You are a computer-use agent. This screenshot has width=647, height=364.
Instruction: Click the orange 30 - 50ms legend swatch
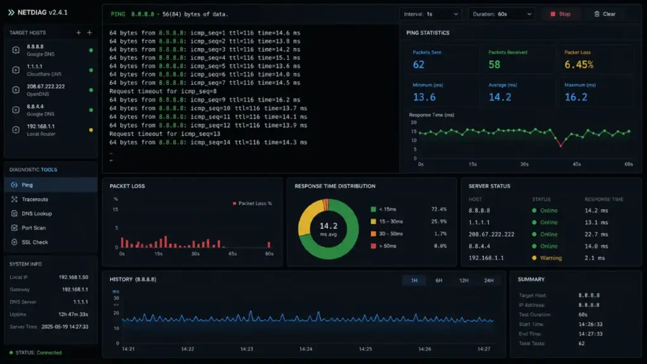373,234
